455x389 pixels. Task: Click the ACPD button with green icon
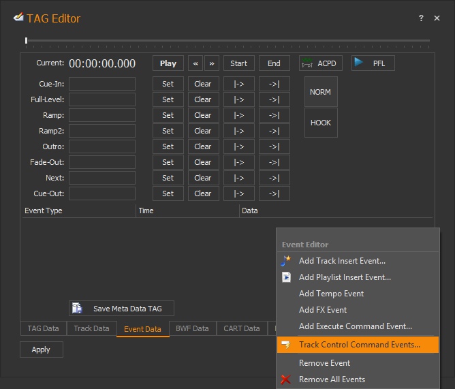point(320,63)
